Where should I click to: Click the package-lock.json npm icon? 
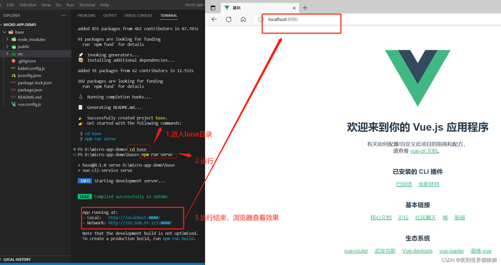click(13, 83)
